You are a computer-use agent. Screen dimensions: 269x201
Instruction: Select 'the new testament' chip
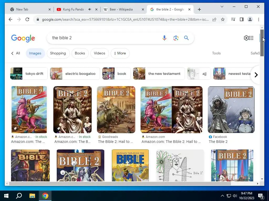[159, 74]
